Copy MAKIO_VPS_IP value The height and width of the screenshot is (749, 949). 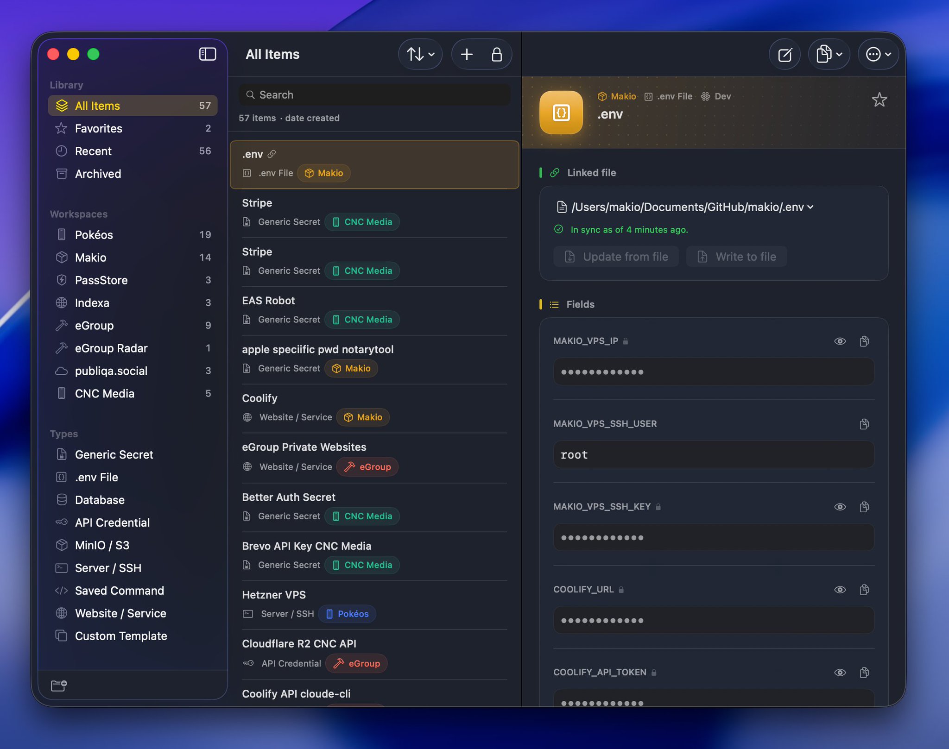864,341
